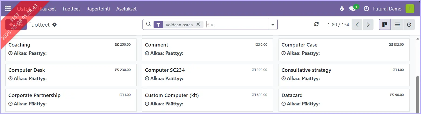Open the Raportointi menu
421x114 pixels.
(98, 9)
